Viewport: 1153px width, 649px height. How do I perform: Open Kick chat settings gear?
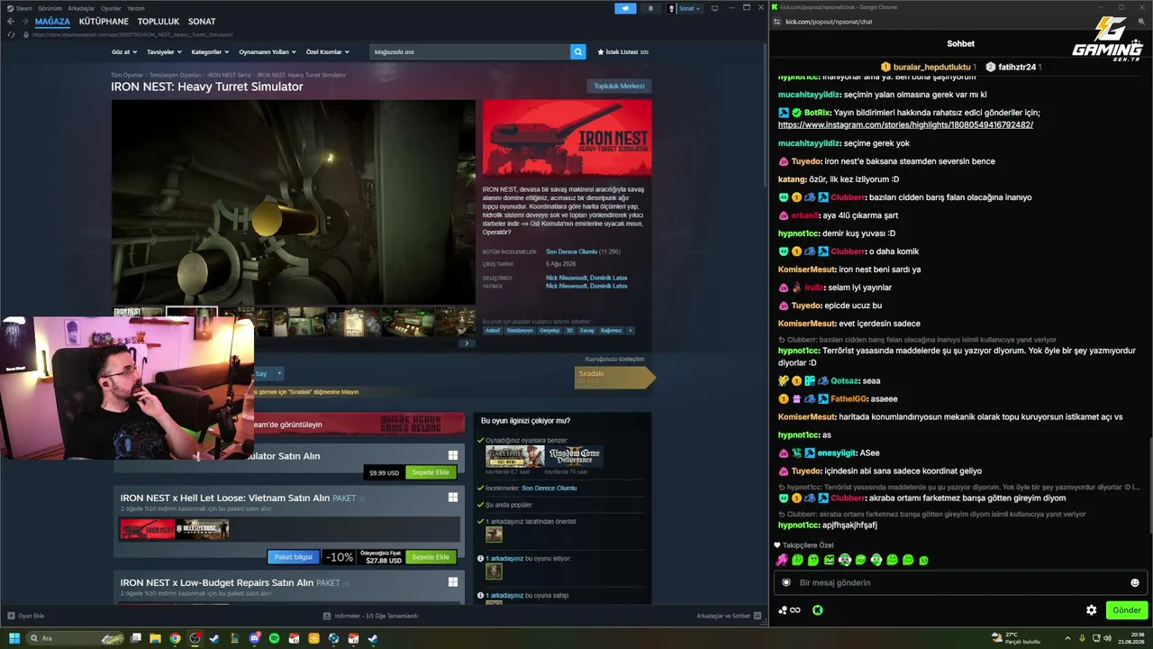[x=1091, y=610]
